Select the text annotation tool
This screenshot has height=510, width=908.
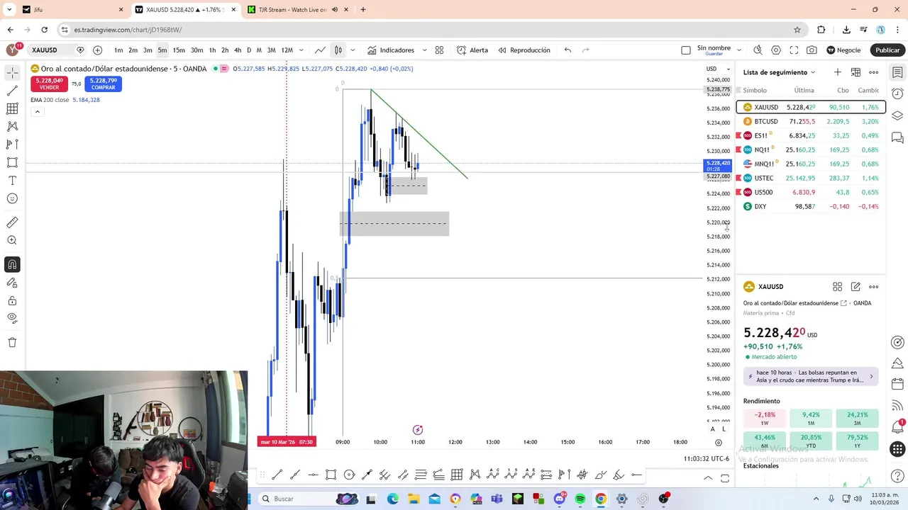click(12, 181)
